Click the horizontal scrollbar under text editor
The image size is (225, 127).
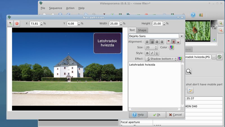coord(154,109)
